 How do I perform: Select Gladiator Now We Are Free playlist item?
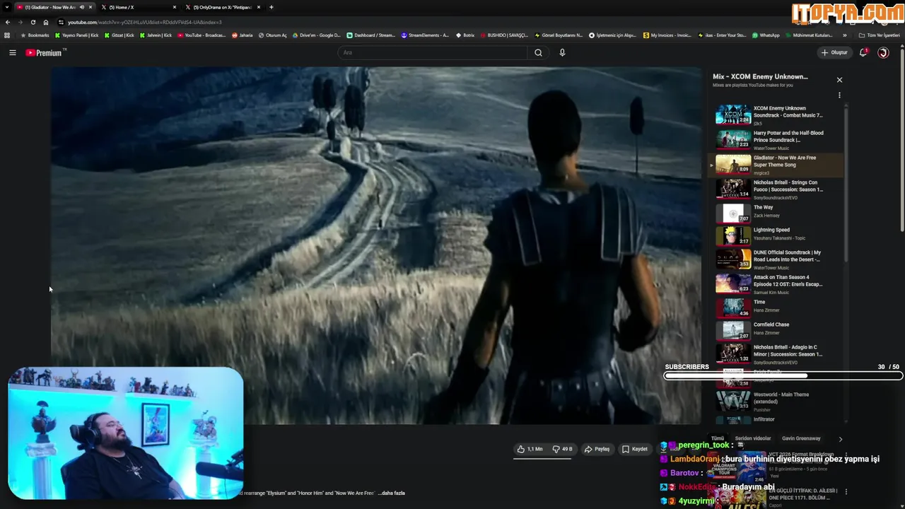tap(776, 165)
